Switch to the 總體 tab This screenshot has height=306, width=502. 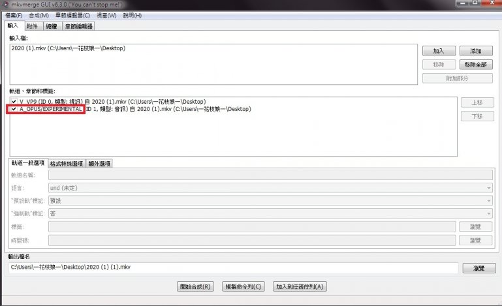click(x=52, y=27)
